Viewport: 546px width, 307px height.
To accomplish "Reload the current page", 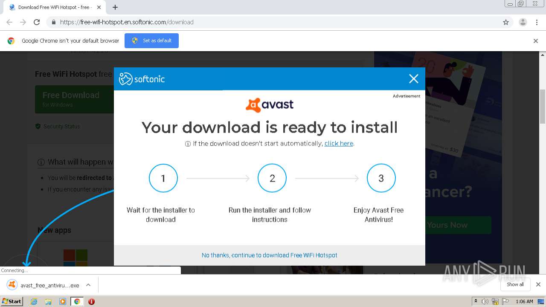I will [37, 22].
